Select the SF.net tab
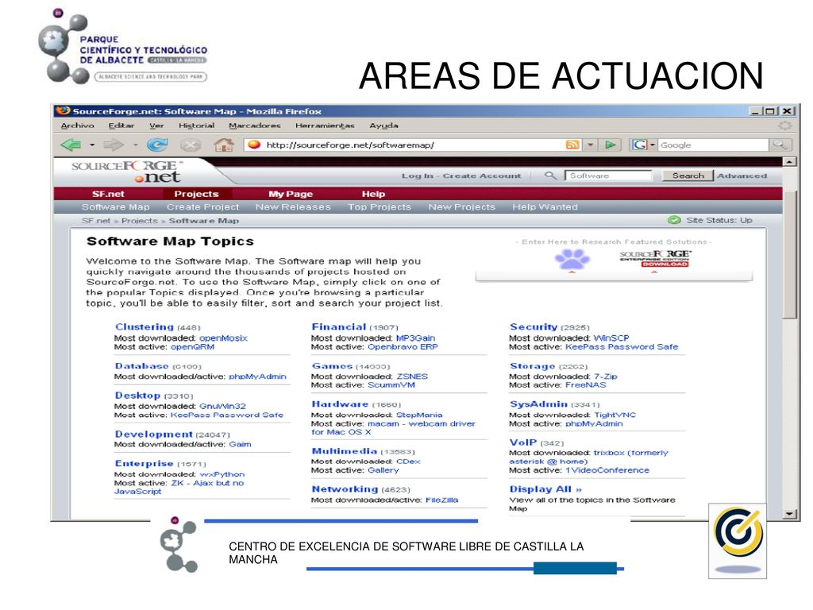813x610 pixels. coord(108,194)
